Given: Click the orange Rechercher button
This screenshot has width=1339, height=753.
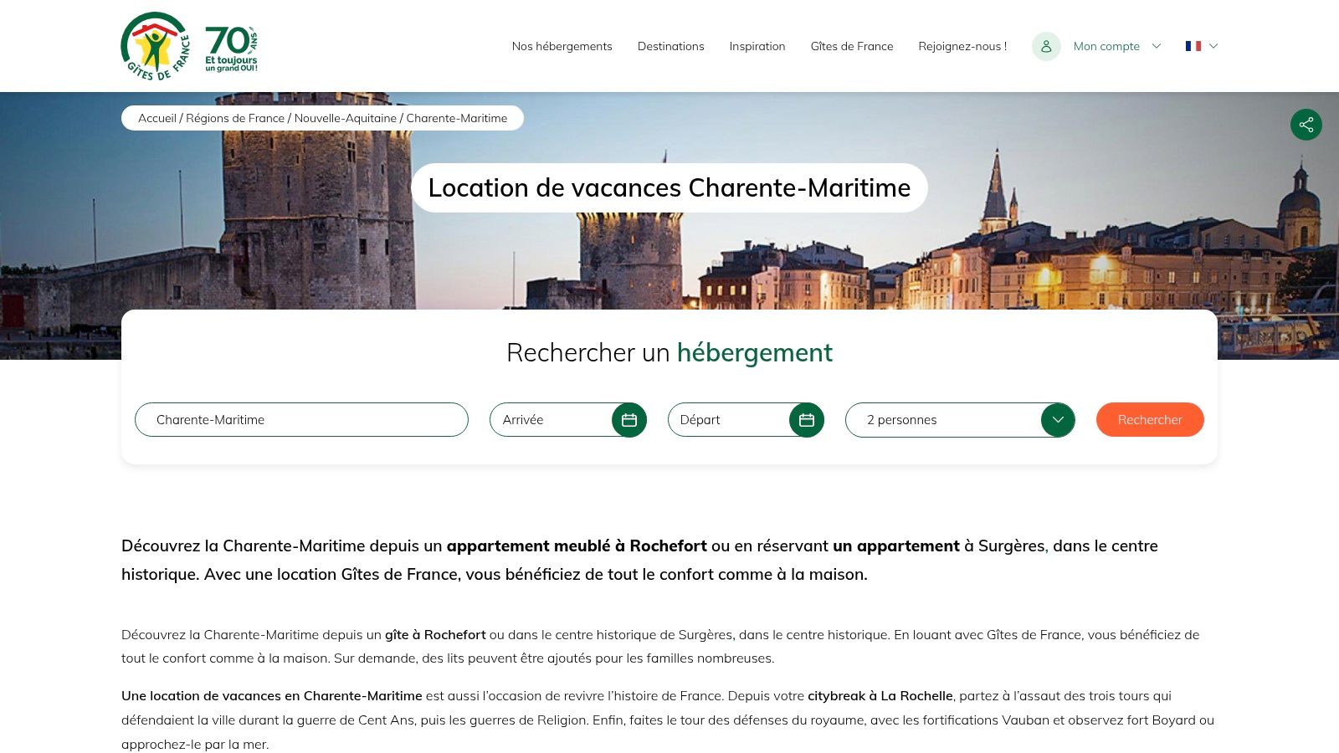Looking at the screenshot, I should (1150, 420).
